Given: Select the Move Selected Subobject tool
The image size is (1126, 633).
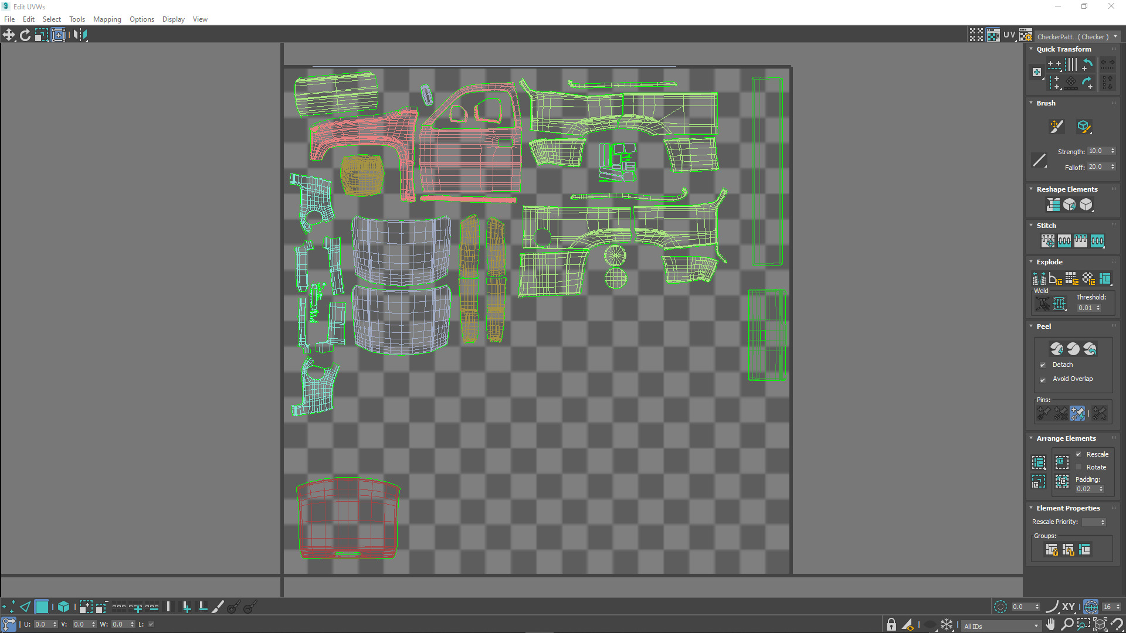Looking at the screenshot, I should [x=9, y=35].
